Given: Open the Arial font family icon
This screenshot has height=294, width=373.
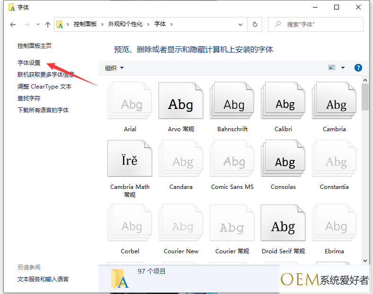Looking at the screenshot, I should [x=130, y=101].
